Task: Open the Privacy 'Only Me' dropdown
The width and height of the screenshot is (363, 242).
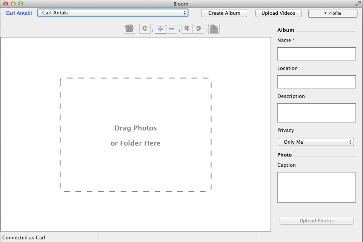Action: [x=316, y=142]
